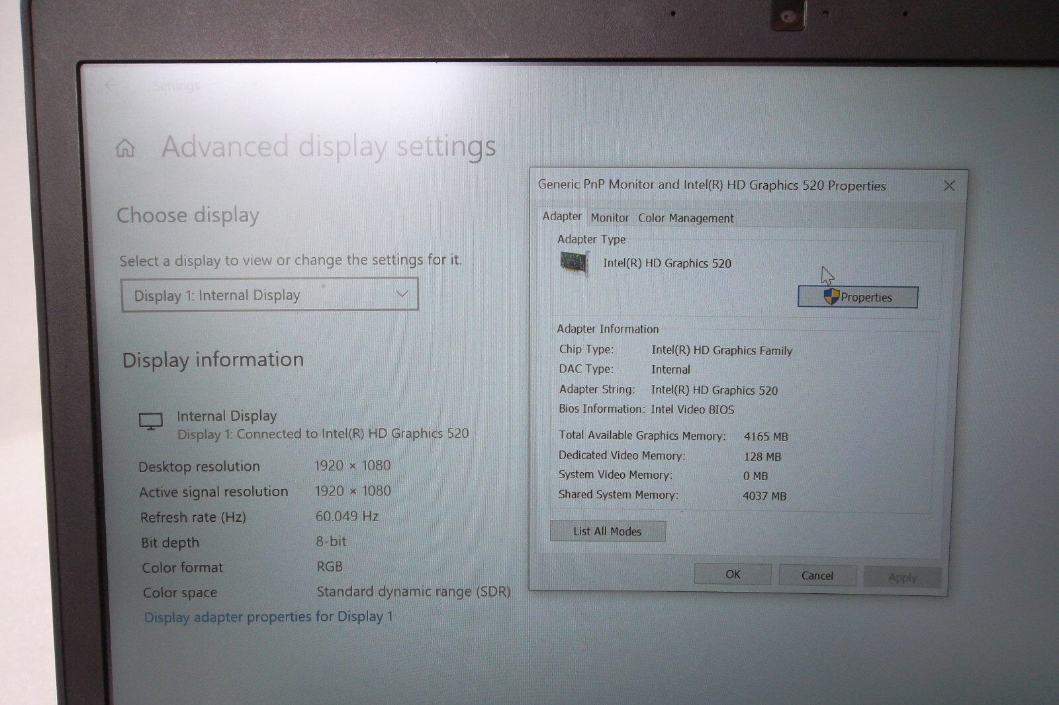
Task: Click the Dedicated Video Memory value 128 MB
Action: (762, 456)
